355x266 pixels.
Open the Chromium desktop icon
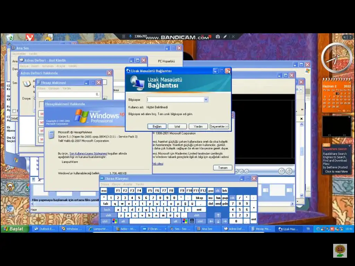pyautogui.click(x=10, y=211)
